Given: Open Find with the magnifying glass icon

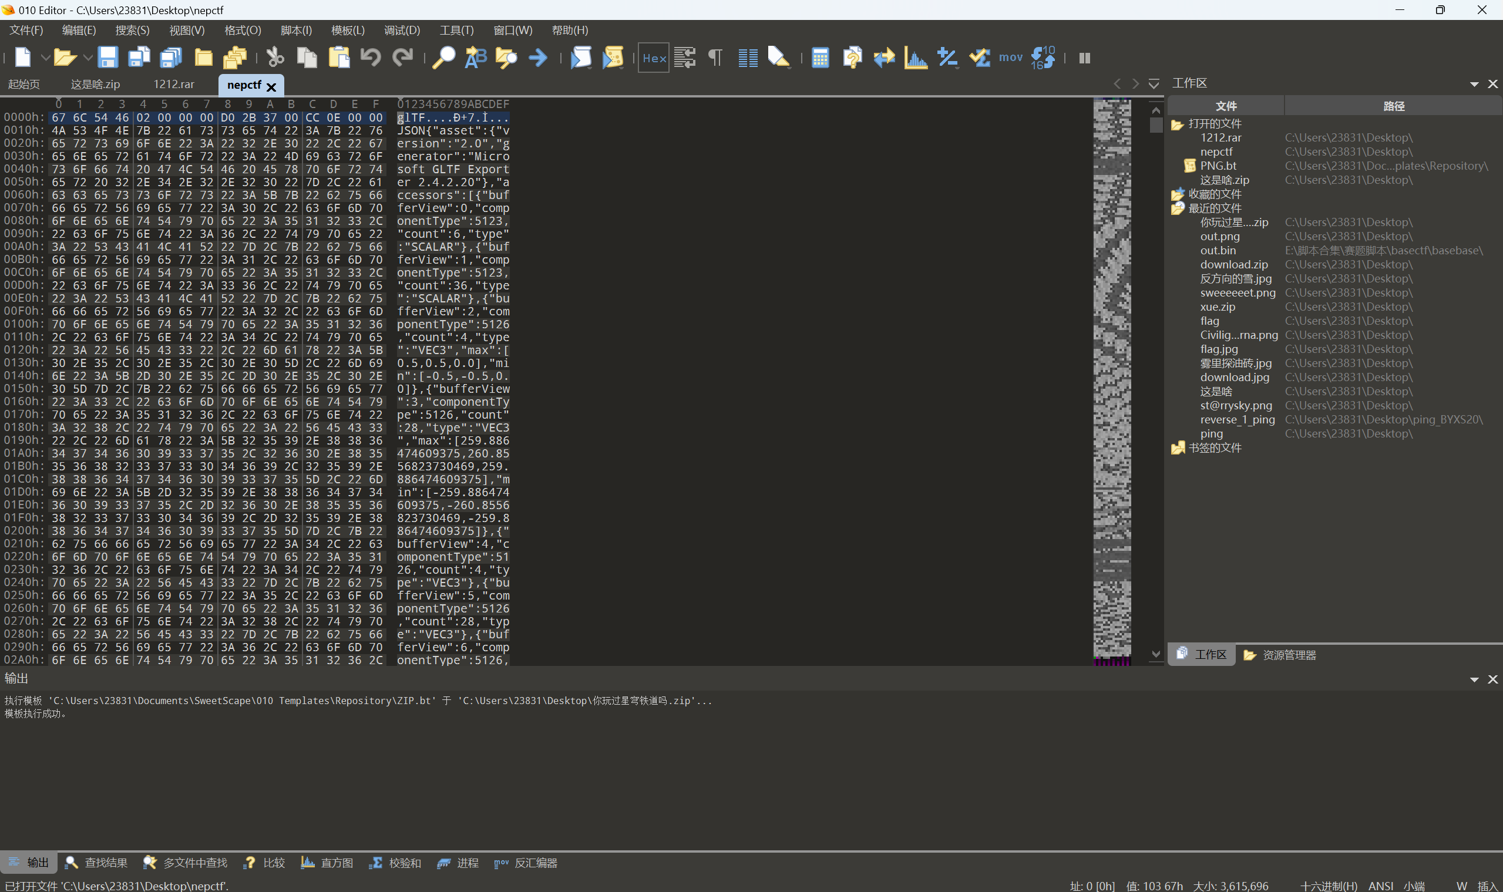Looking at the screenshot, I should coord(443,58).
